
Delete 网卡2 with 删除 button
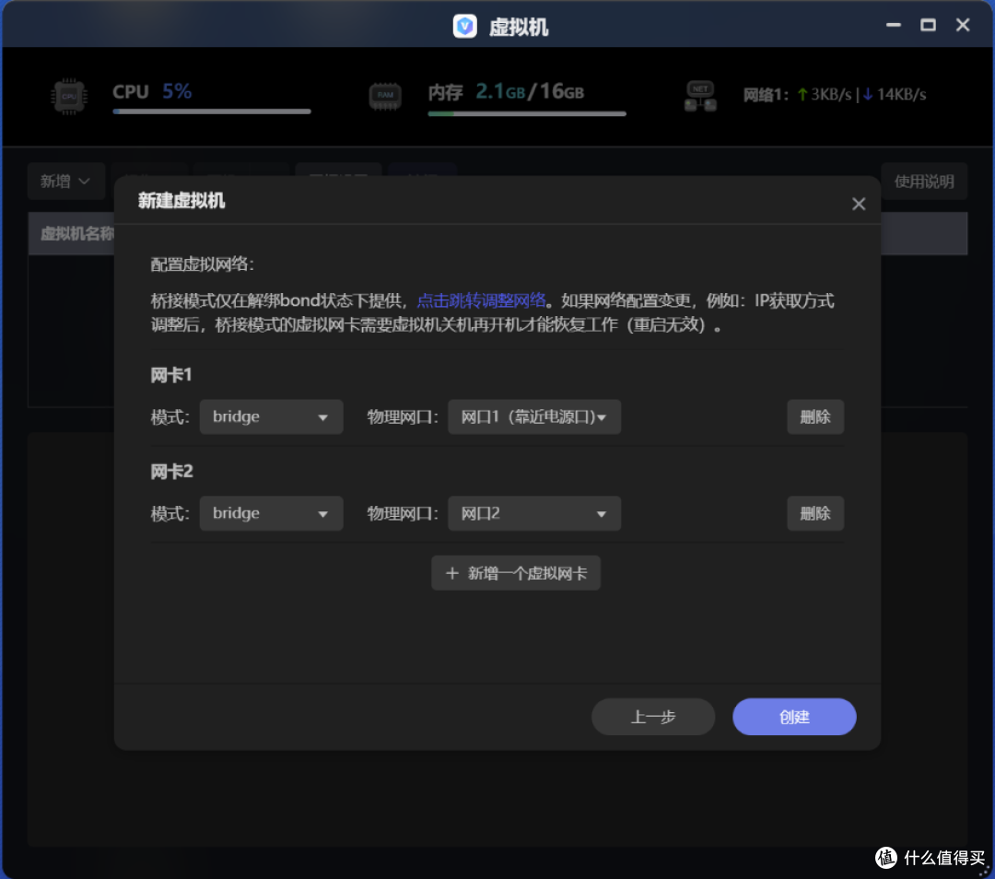coord(814,513)
